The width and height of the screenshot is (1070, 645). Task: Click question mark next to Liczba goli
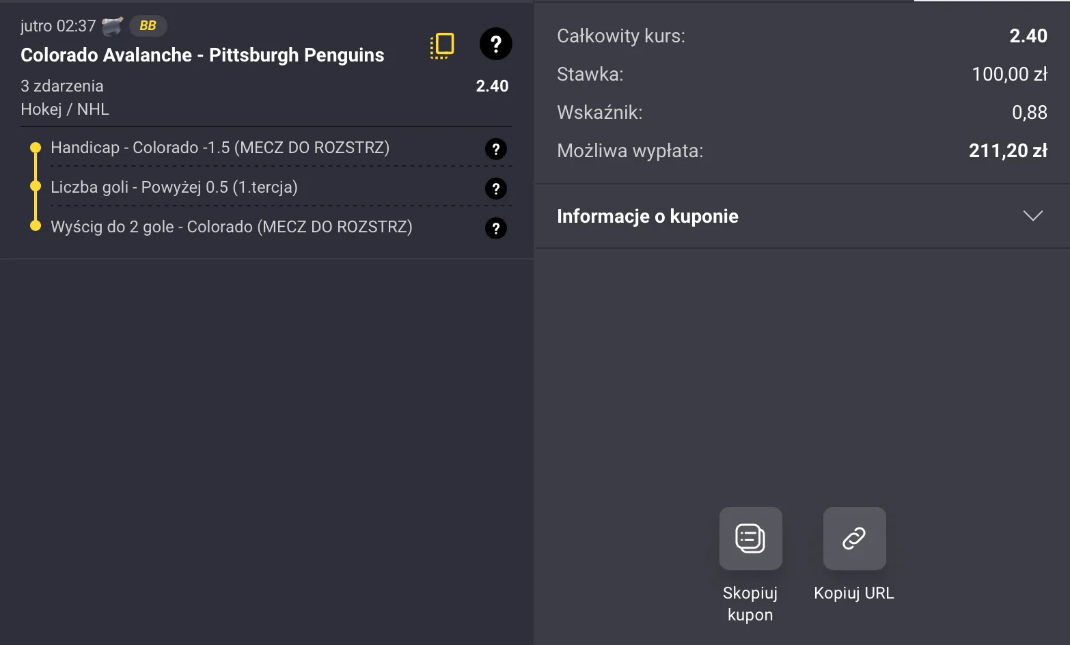495,189
